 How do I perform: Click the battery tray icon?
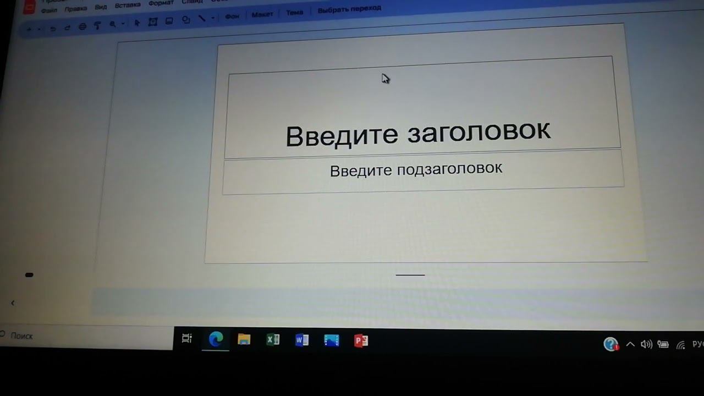tap(663, 345)
